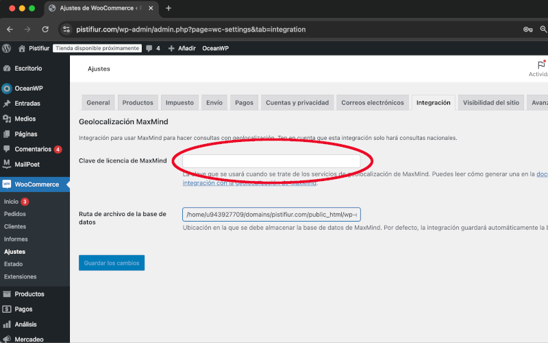Click the plus icon beside Añadir
The width and height of the screenshot is (548, 343).
[171, 48]
